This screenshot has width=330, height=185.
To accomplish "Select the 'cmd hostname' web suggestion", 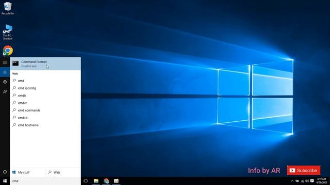I will coord(45,125).
